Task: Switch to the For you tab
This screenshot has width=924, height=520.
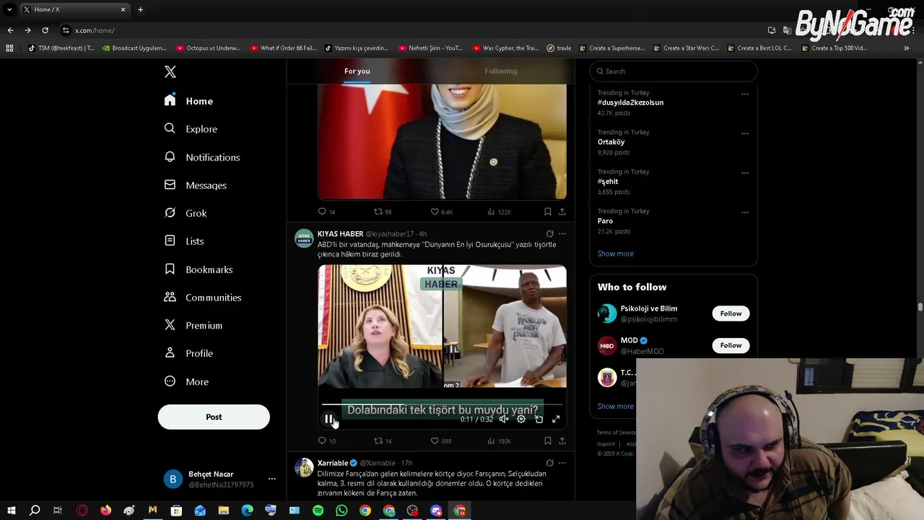Action: (x=357, y=71)
